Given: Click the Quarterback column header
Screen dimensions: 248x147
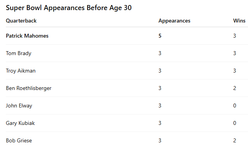Looking at the screenshot, I should (x=21, y=21).
